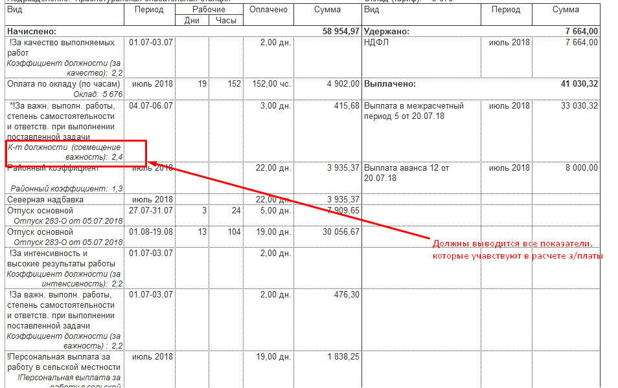The width and height of the screenshot is (618, 388).
Task: Click the "Часы" sub-column header
Action: [225, 20]
